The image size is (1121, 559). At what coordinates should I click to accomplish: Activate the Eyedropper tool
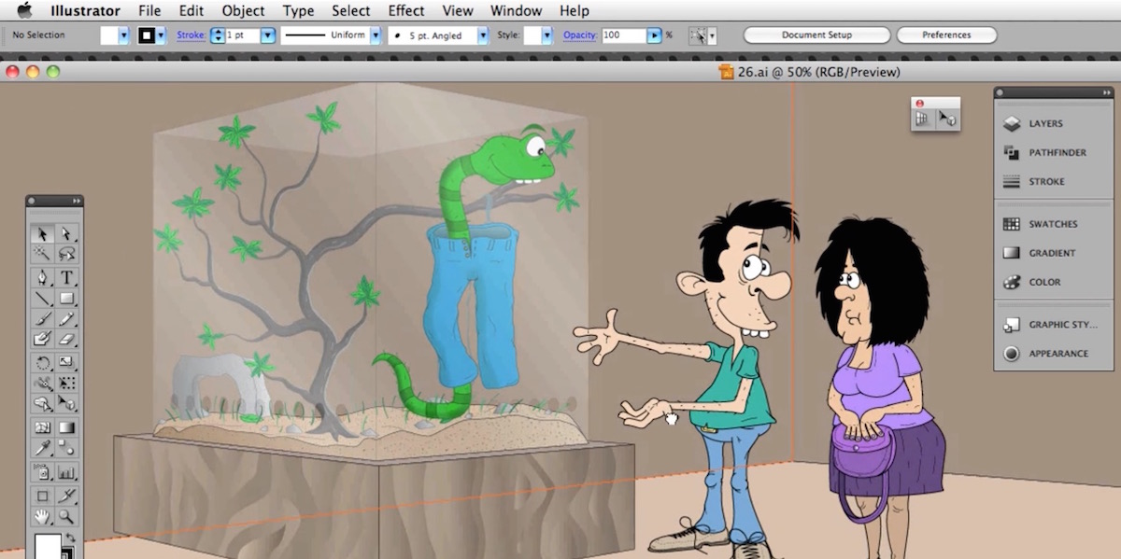point(42,448)
